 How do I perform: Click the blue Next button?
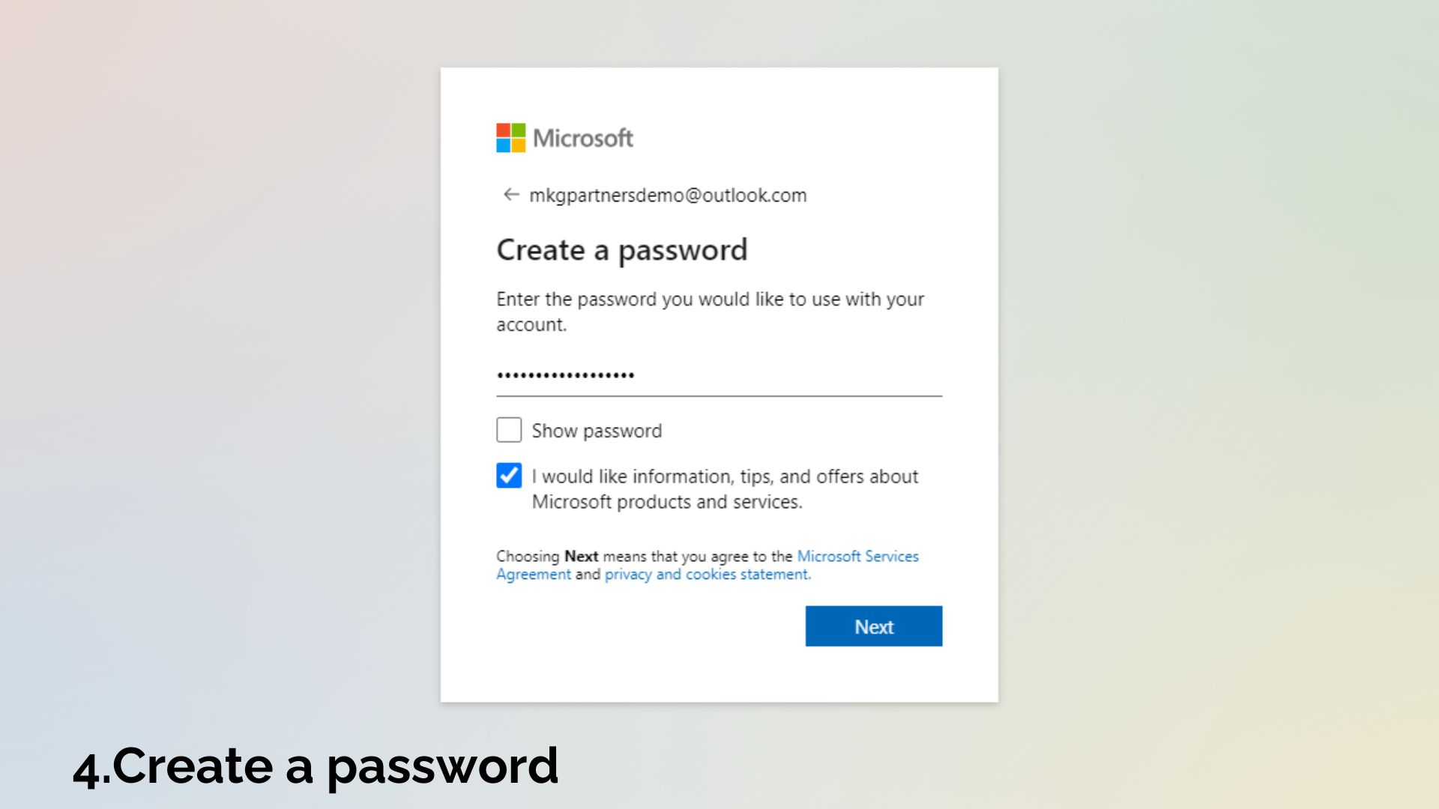click(874, 626)
